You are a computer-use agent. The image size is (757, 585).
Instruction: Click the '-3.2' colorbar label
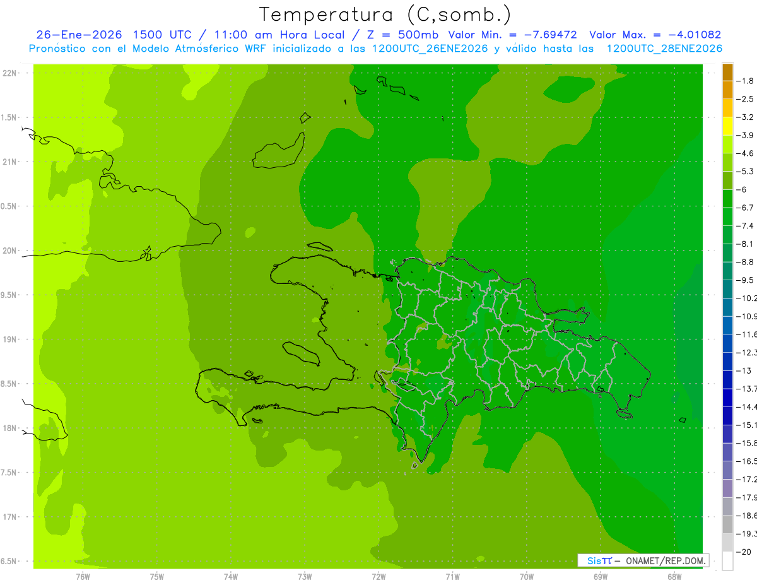[745, 117]
